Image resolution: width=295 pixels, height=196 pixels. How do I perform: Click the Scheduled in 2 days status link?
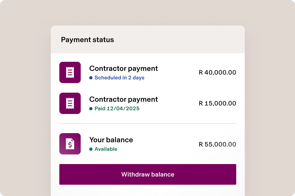click(x=119, y=78)
